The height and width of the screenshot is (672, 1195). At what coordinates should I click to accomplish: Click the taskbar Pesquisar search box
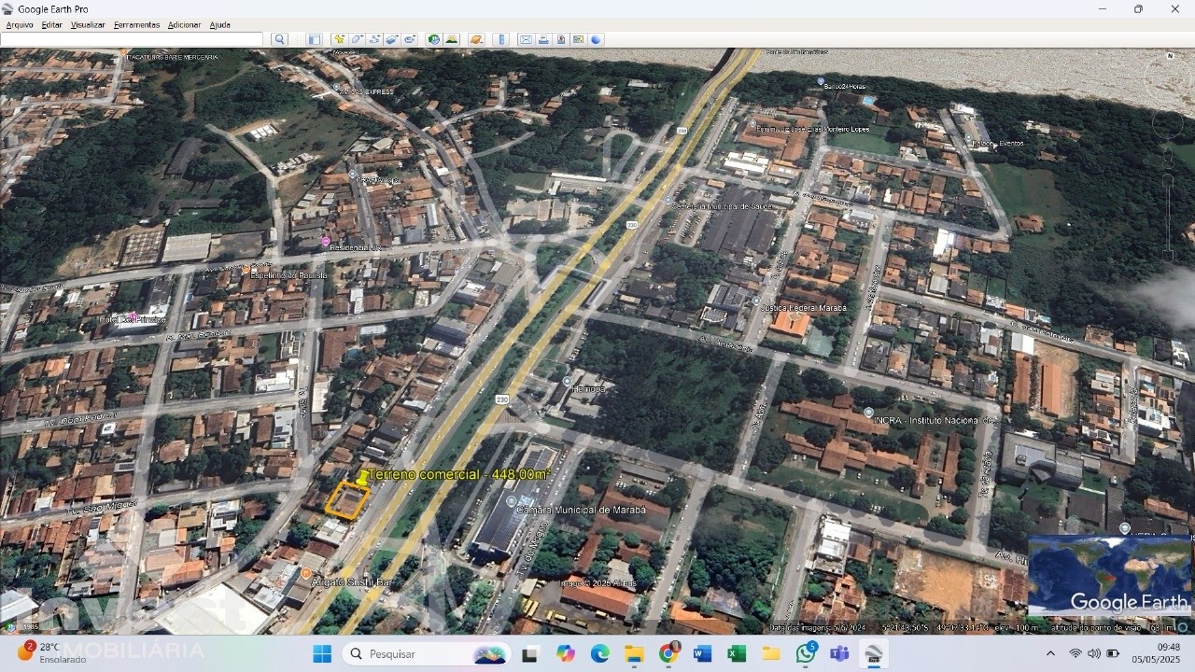[428, 653]
